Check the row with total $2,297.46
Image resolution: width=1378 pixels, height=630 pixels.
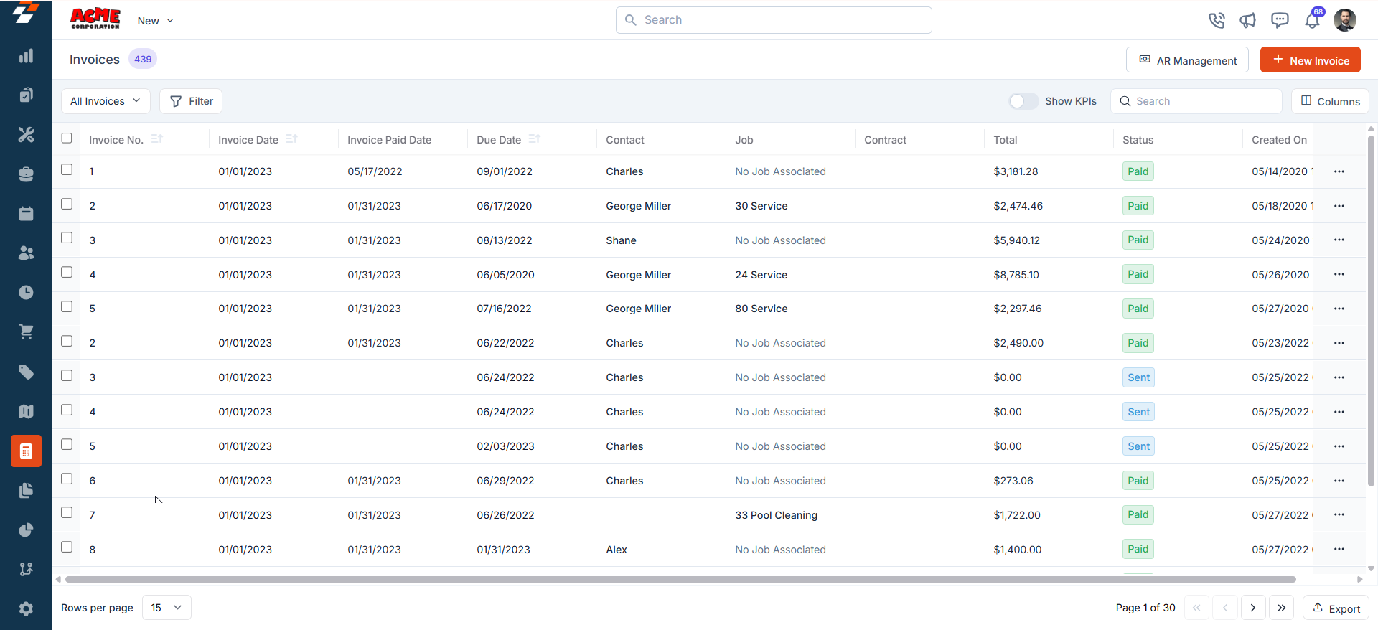[x=67, y=306]
